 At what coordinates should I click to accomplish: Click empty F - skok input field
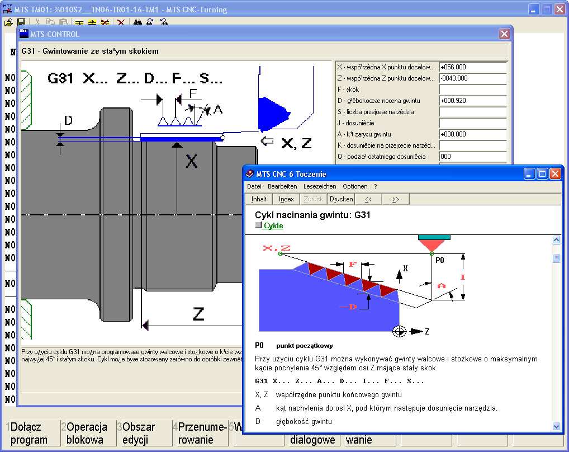pos(472,90)
